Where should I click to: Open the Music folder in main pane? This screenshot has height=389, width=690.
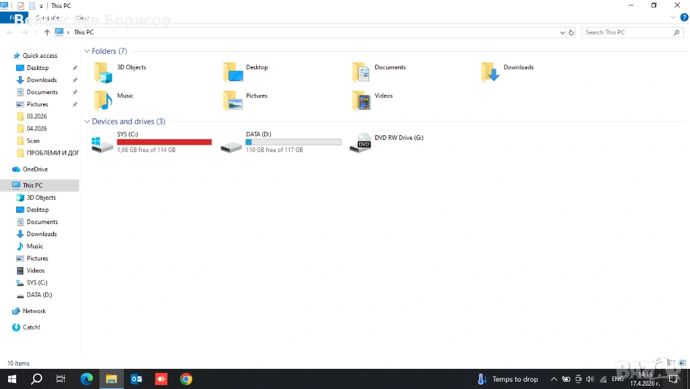pos(103,100)
